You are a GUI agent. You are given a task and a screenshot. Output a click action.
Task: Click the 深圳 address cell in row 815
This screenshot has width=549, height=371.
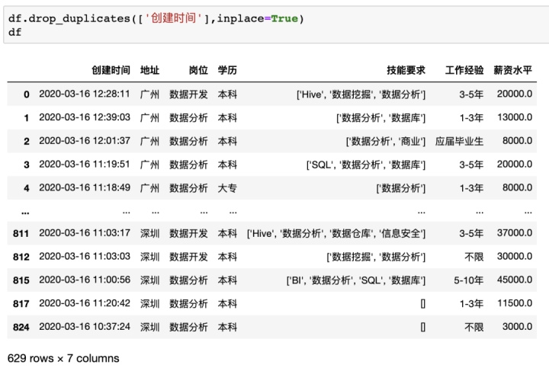pyautogui.click(x=150, y=280)
